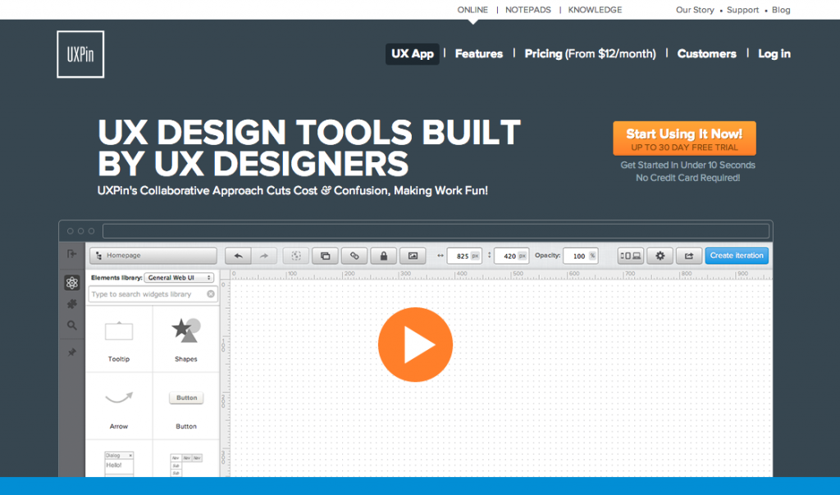
Task: Open the Features menu item
Action: click(x=478, y=54)
